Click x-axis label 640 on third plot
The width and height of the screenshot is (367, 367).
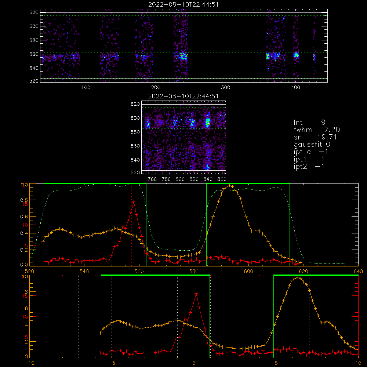358,271
